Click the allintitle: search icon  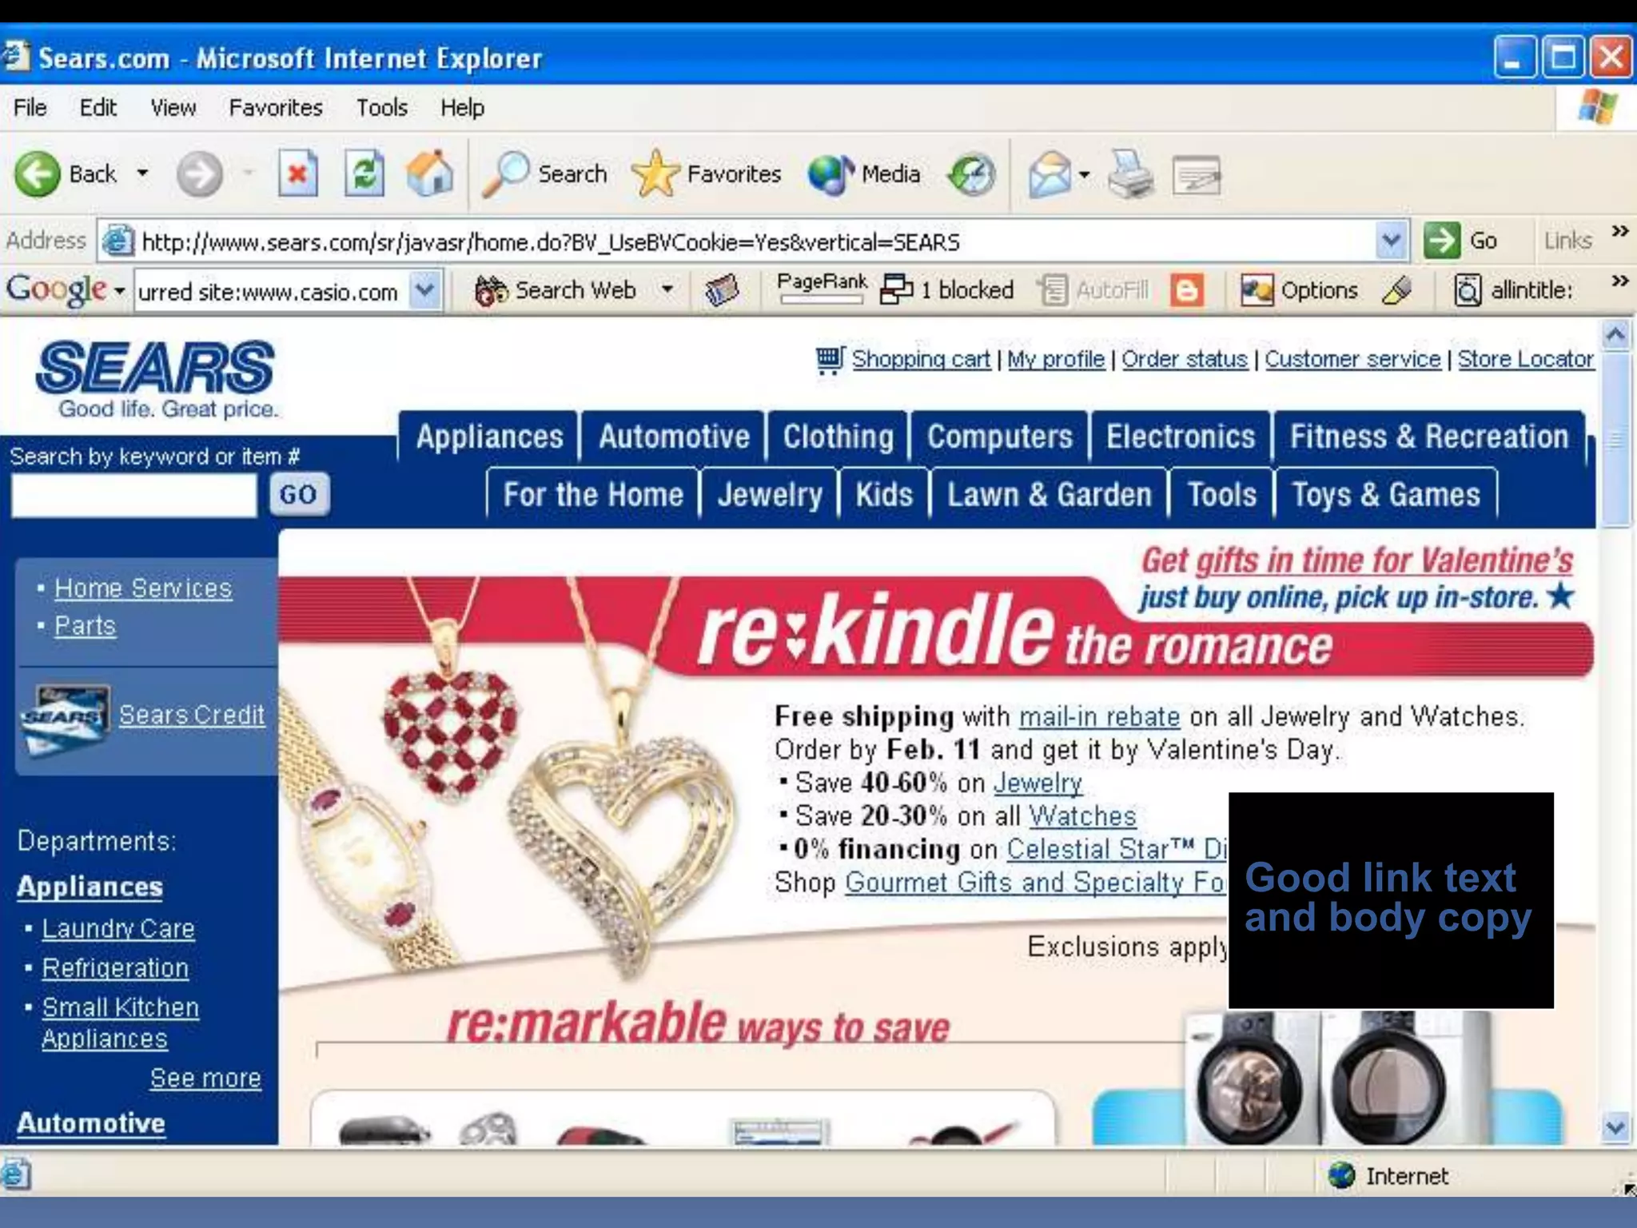tap(1468, 290)
